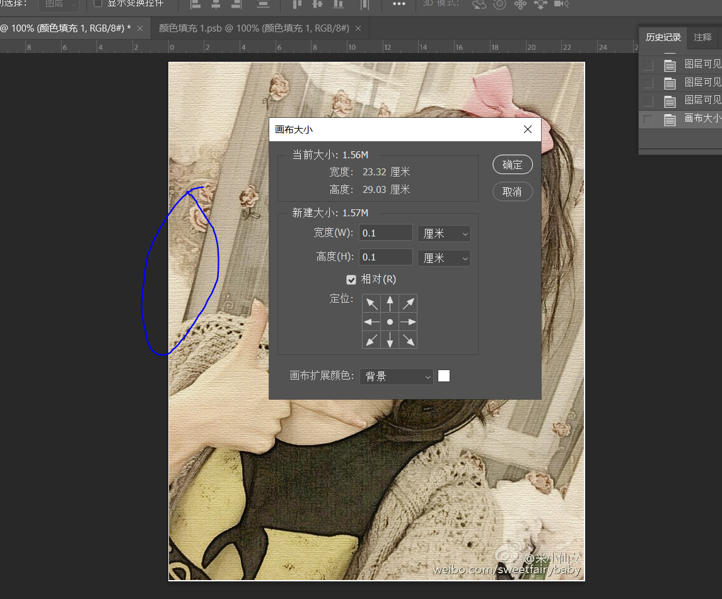Image resolution: width=722 pixels, height=599 pixels.
Task: Toggle the 显示变换控件 checkbox
Action: point(98,3)
